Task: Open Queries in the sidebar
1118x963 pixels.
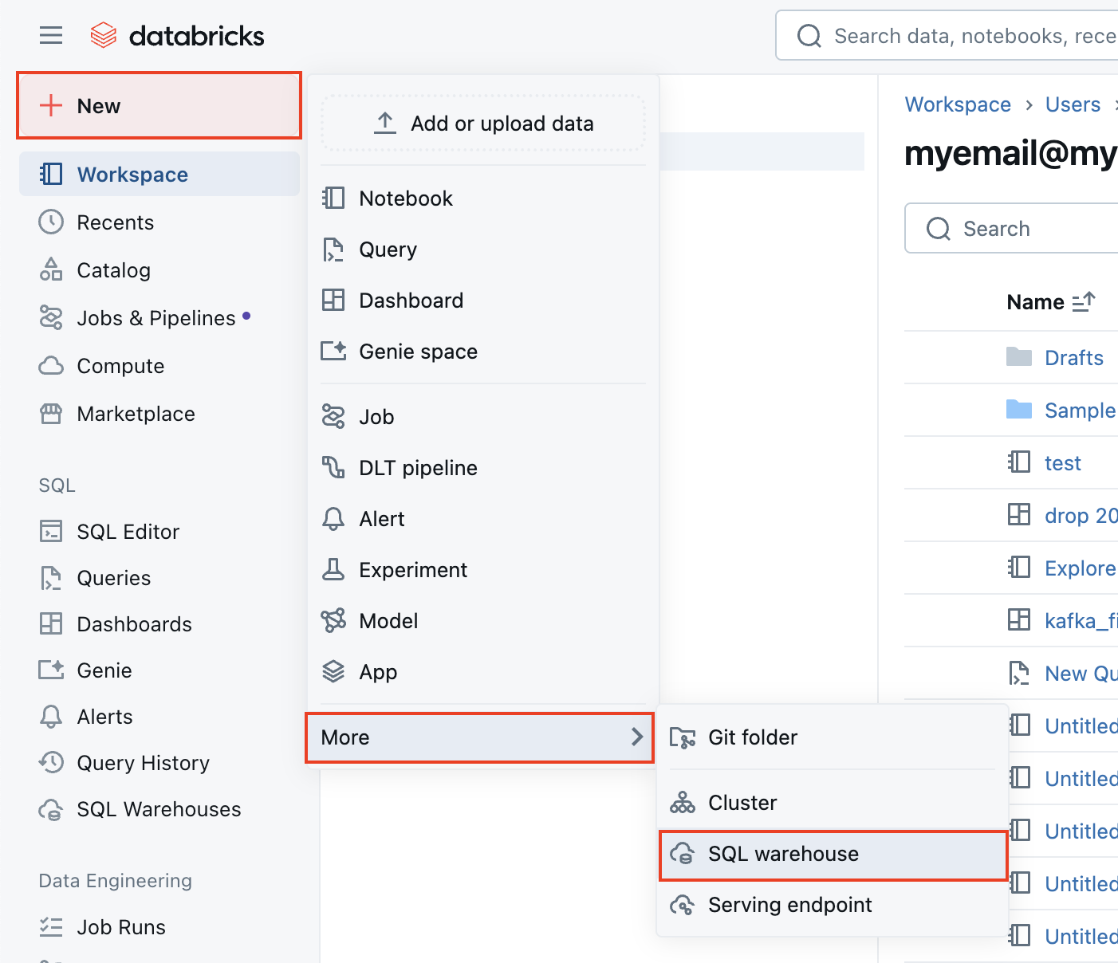Action: pyautogui.click(x=113, y=578)
